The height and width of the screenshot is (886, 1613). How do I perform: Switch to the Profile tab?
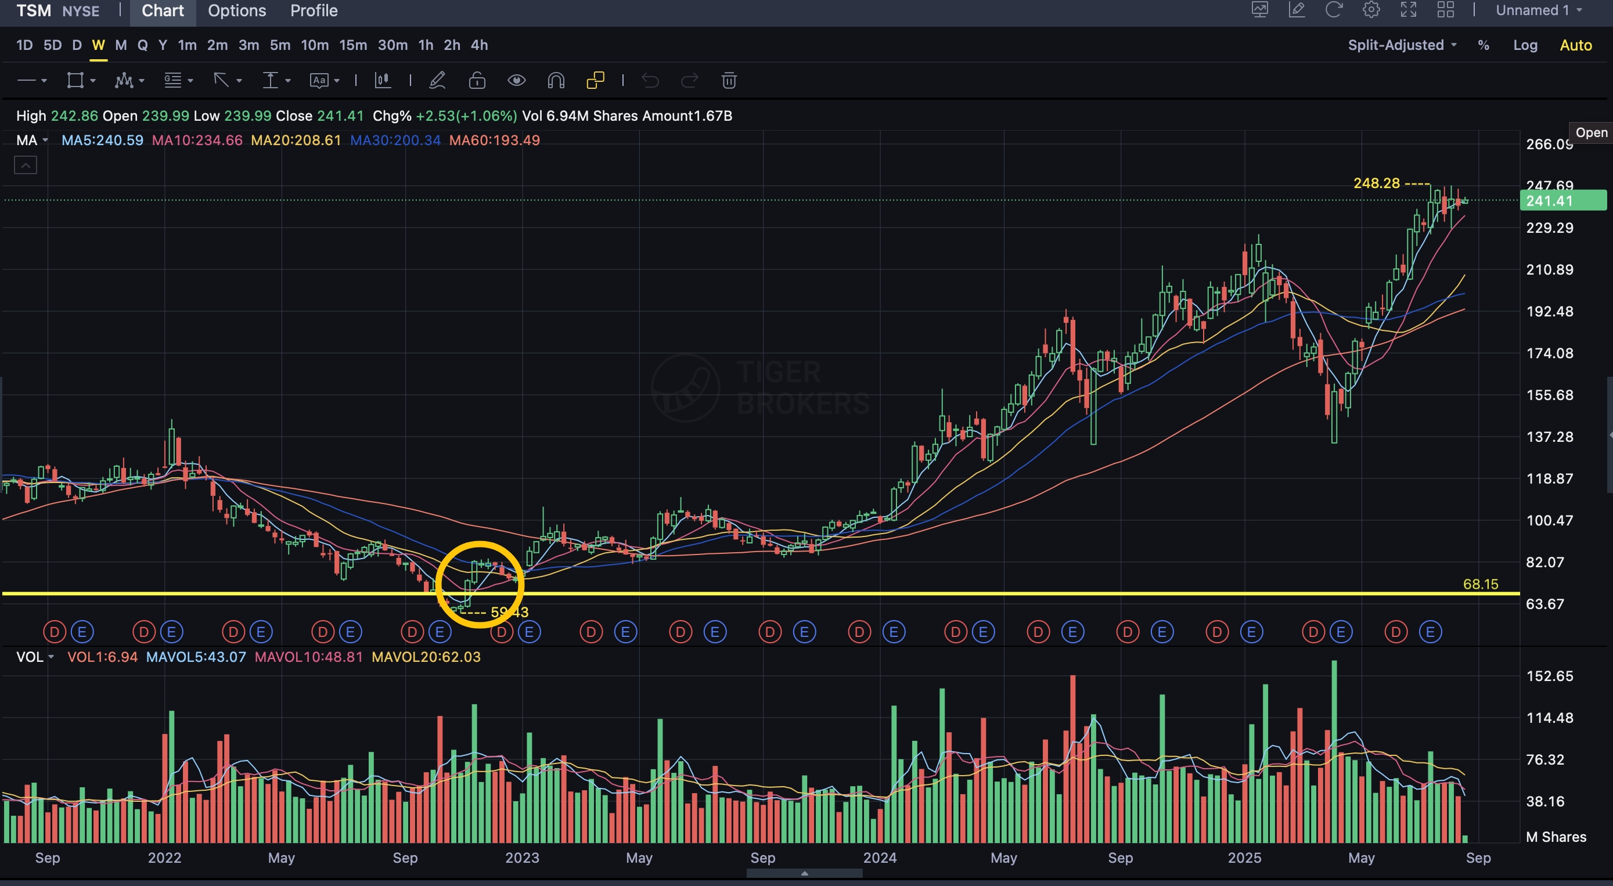[314, 10]
